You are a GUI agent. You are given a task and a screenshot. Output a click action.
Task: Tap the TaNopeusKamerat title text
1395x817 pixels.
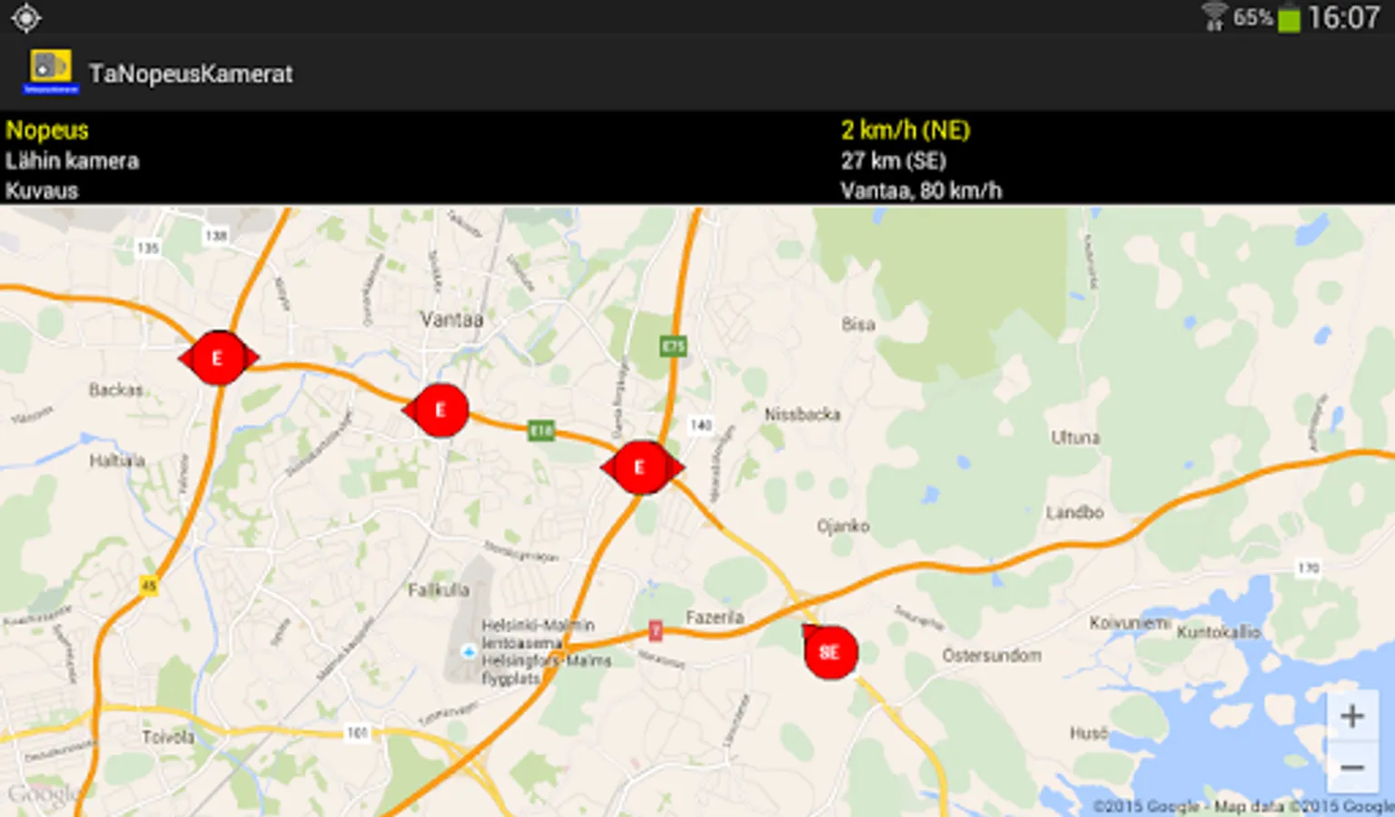point(191,74)
